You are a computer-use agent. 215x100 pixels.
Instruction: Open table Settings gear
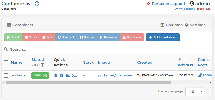pyautogui.click(x=195, y=25)
